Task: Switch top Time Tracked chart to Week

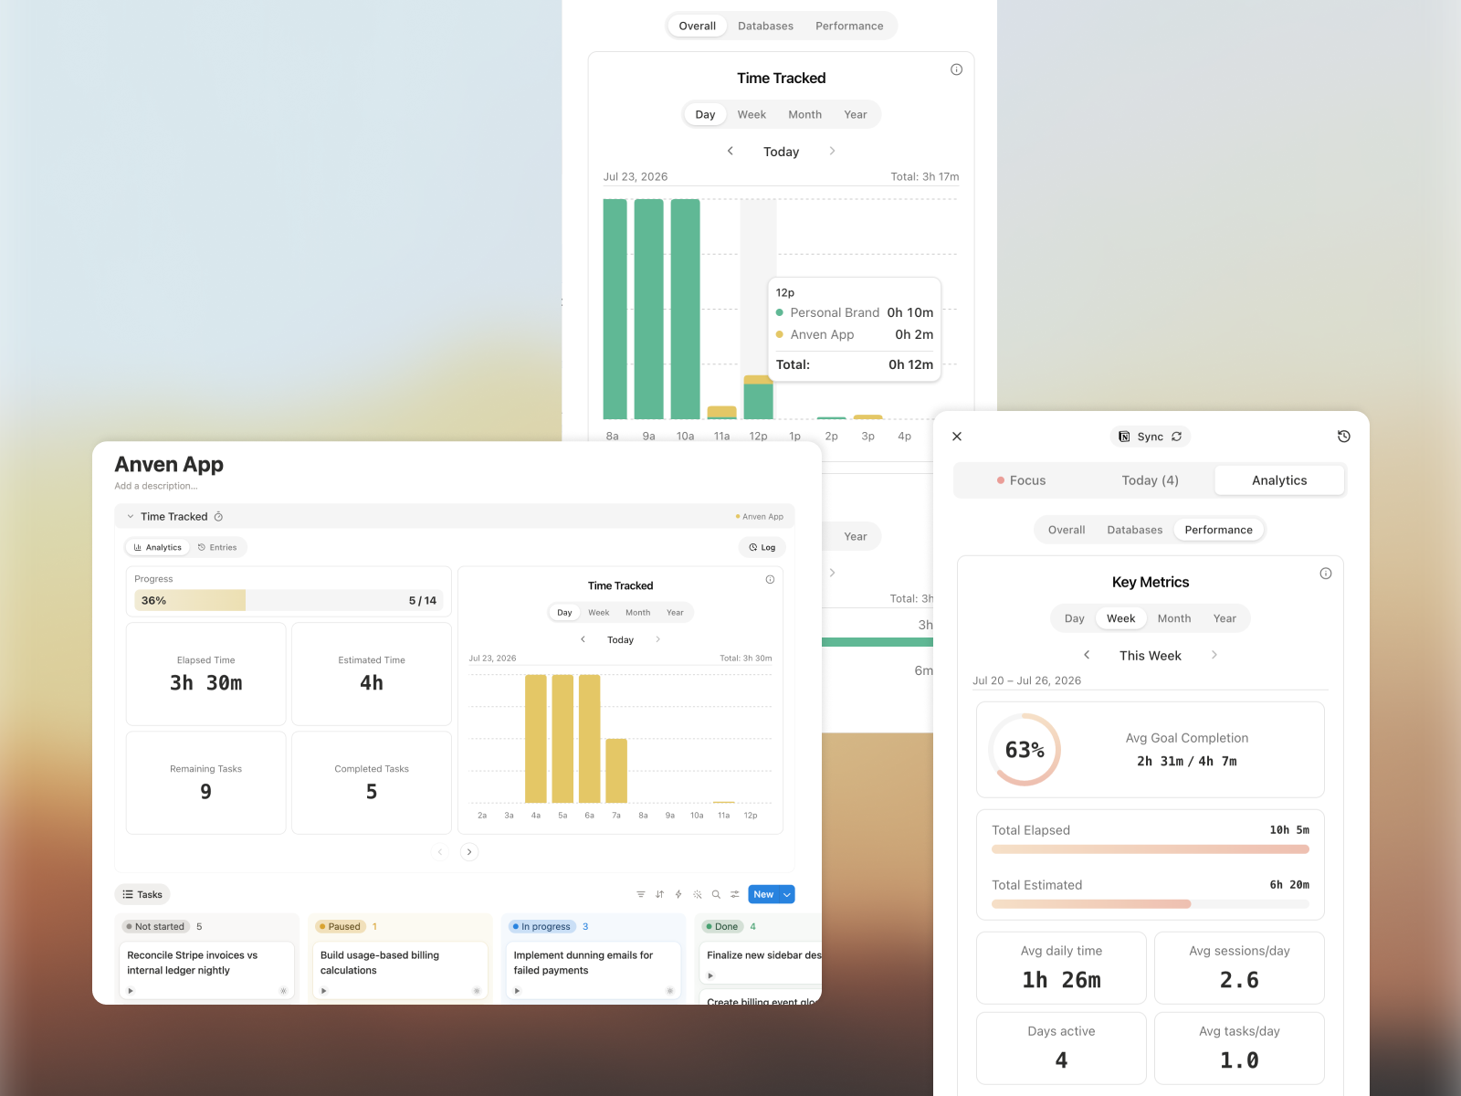Action: point(752,114)
